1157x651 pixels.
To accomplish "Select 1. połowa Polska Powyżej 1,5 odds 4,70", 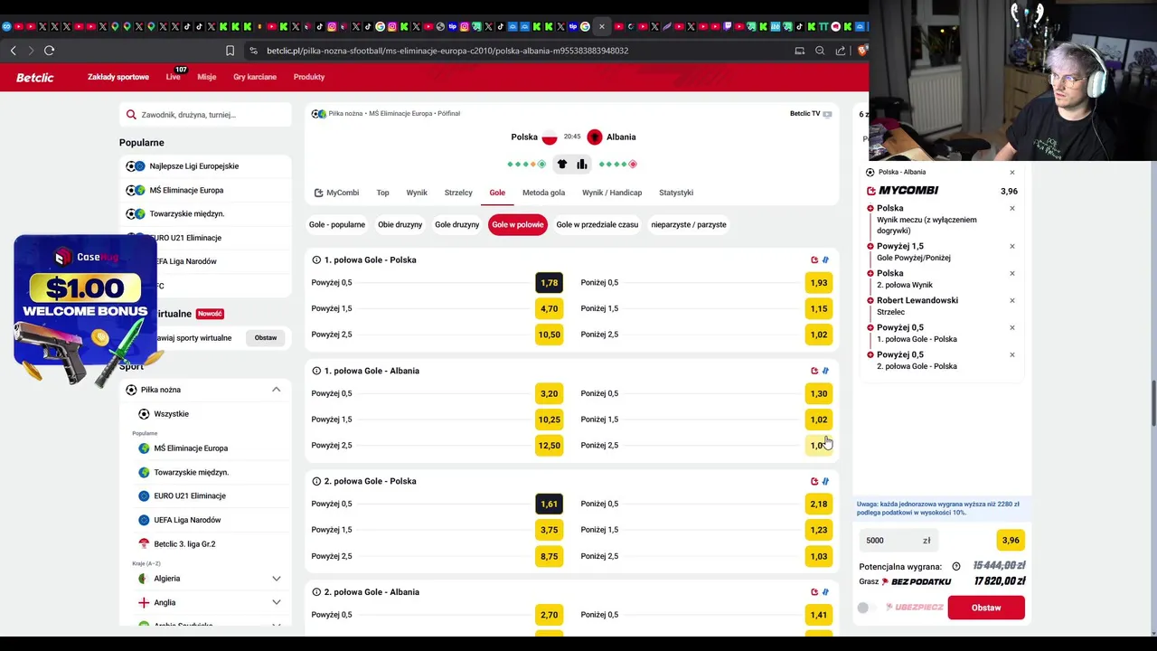I will pyautogui.click(x=549, y=308).
